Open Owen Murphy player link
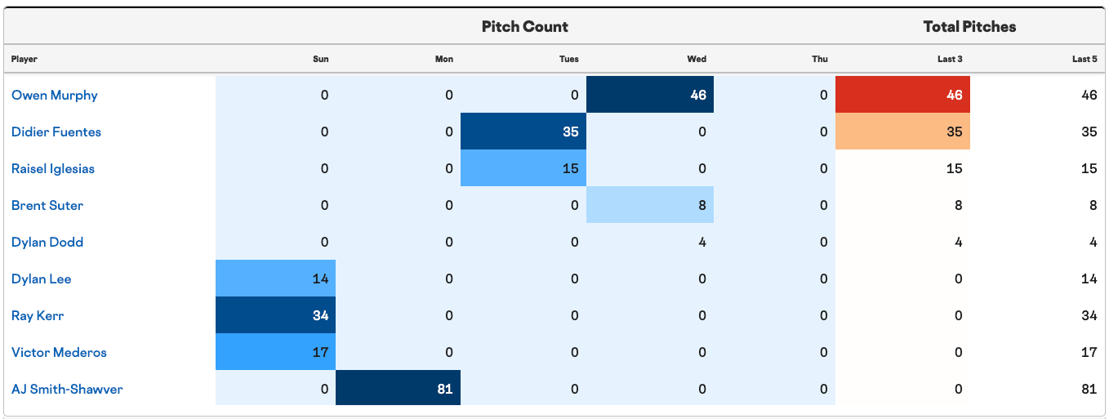This screenshot has width=1109, height=419. 55,95
